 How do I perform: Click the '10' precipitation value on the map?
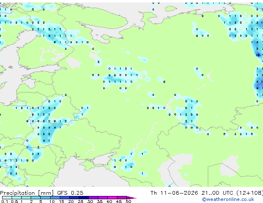pos(258,55)
